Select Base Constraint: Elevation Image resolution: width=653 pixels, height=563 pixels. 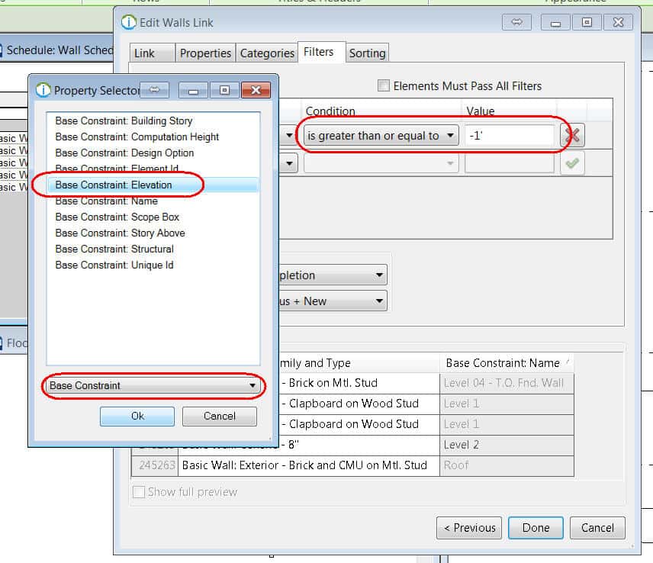(x=153, y=185)
